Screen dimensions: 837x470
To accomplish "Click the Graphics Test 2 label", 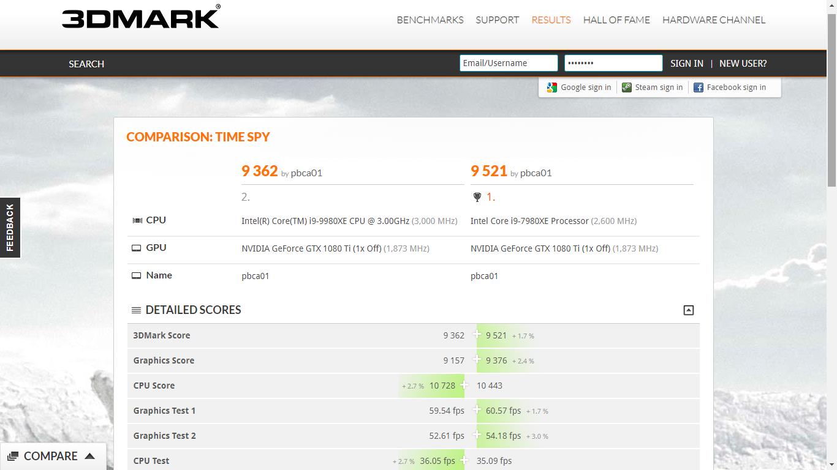I will [164, 436].
